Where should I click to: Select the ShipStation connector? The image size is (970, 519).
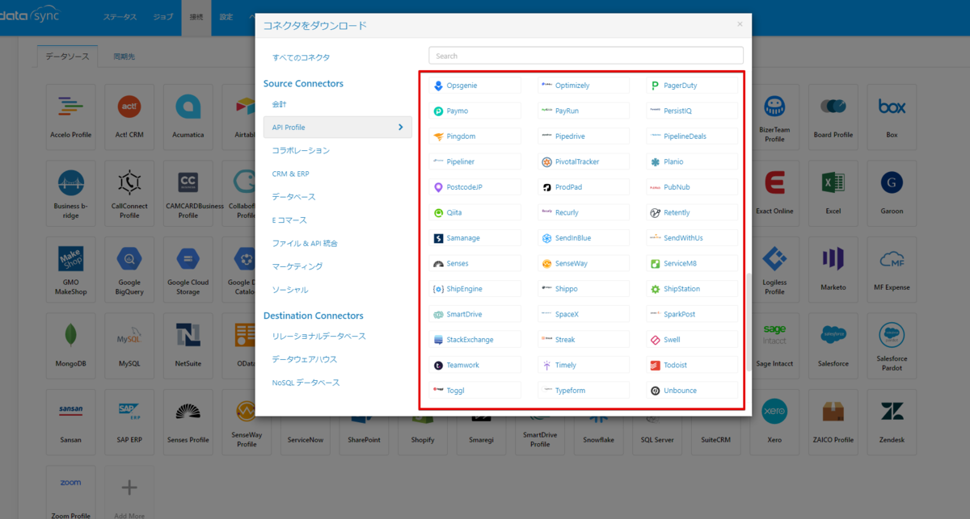click(692, 289)
